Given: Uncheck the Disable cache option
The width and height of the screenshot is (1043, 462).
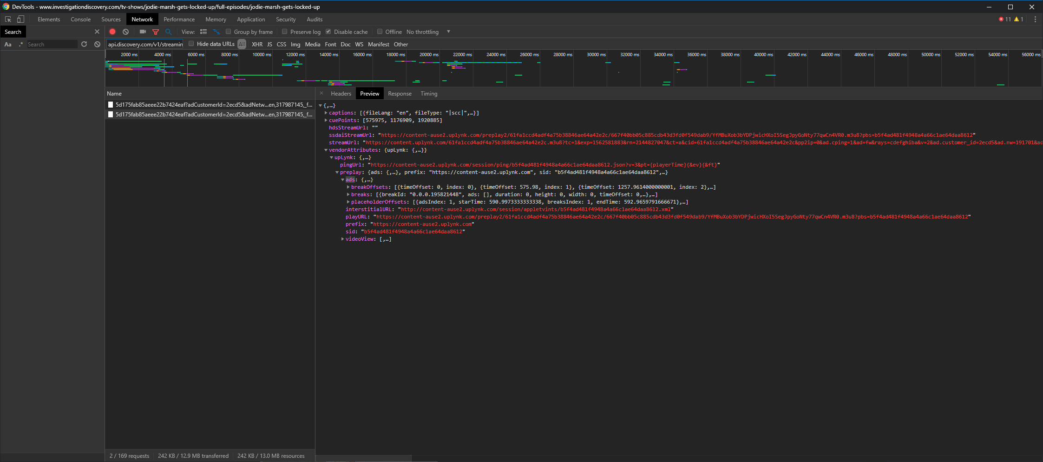Looking at the screenshot, I should (x=329, y=32).
